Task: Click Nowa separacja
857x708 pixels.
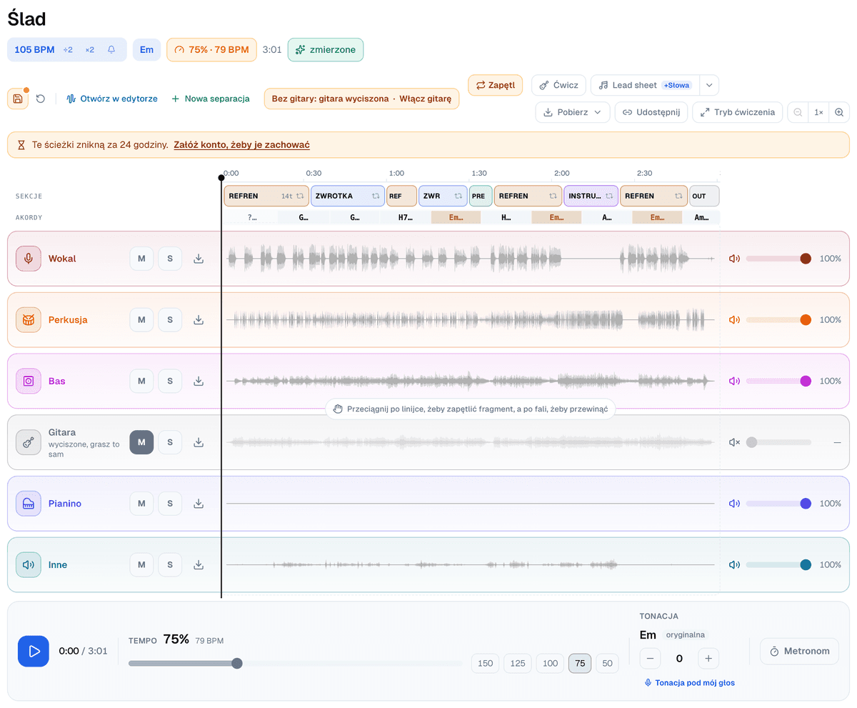Action: point(211,99)
